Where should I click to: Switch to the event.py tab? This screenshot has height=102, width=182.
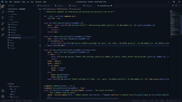point(60,6)
